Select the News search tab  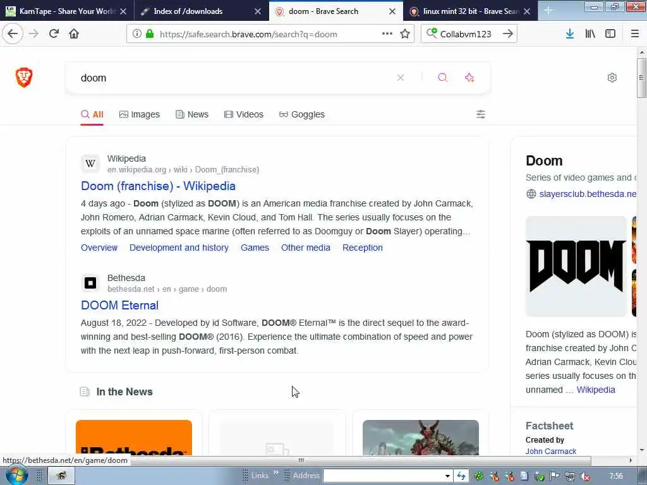point(192,114)
